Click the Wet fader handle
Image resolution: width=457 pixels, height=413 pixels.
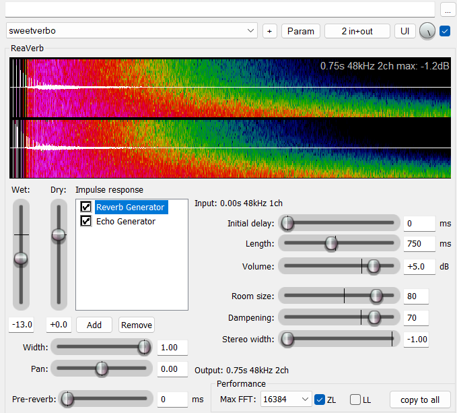pyautogui.click(x=21, y=259)
